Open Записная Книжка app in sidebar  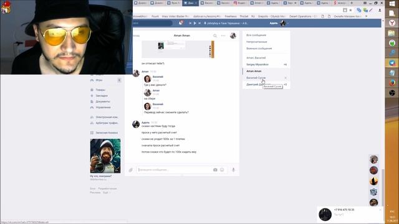point(104,133)
